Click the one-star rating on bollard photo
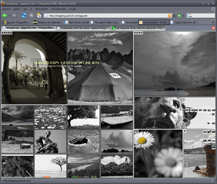The image size is (217, 184). [185, 131]
